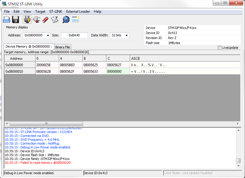Open file toolbar icon
This screenshot has height=178, width=245.
pyautogui.click(x=7, y=20)
